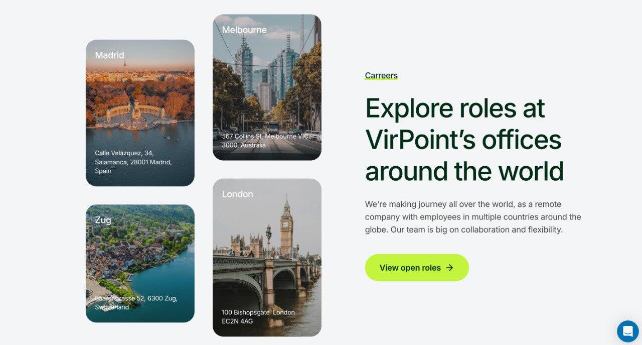Click the Madrid city title
642x345 pixels.
109,55
